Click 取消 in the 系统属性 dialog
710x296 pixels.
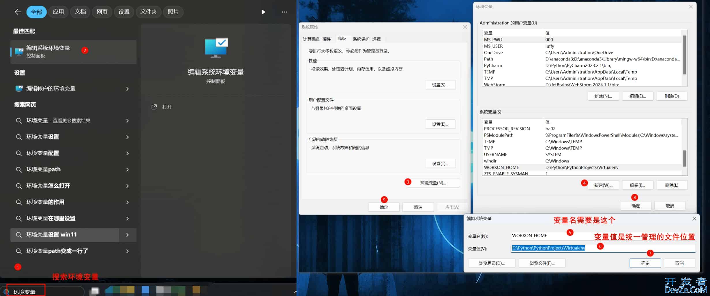[x=418, y=207]
